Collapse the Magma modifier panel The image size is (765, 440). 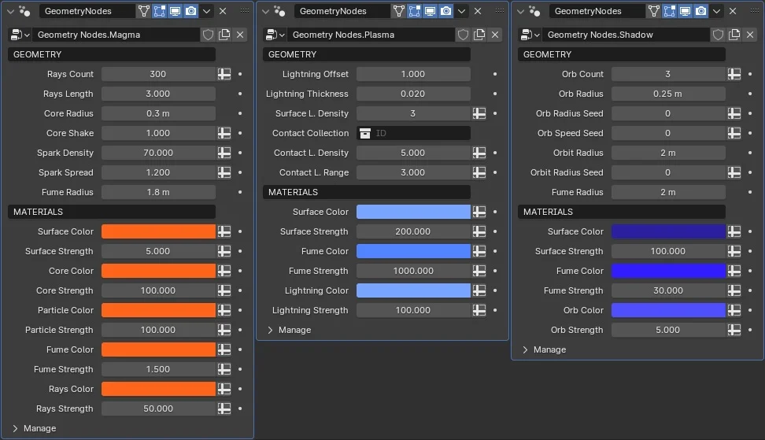[x=10, y=11]
